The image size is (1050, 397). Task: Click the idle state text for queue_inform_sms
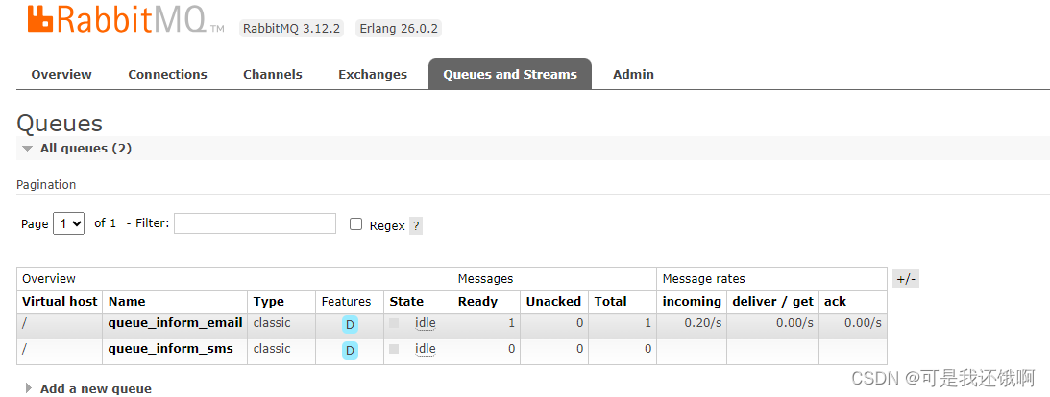coord(426,349)
